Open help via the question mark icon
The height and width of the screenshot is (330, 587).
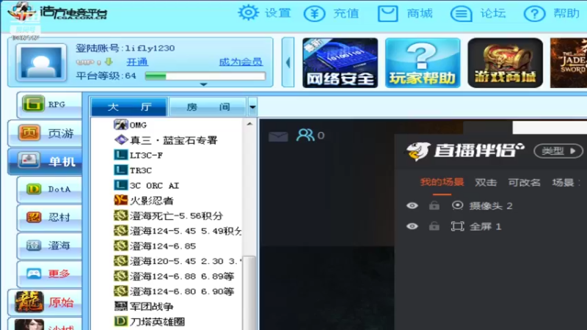click(534, 14)
